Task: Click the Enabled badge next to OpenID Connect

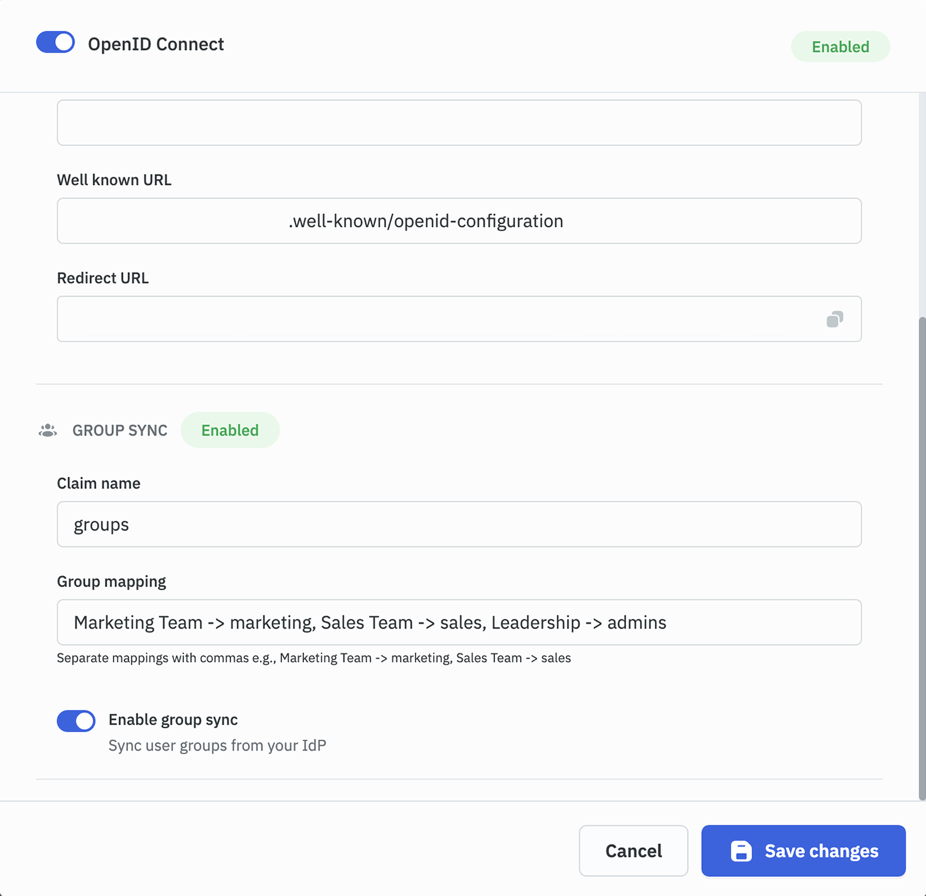Action: point(840,46)
